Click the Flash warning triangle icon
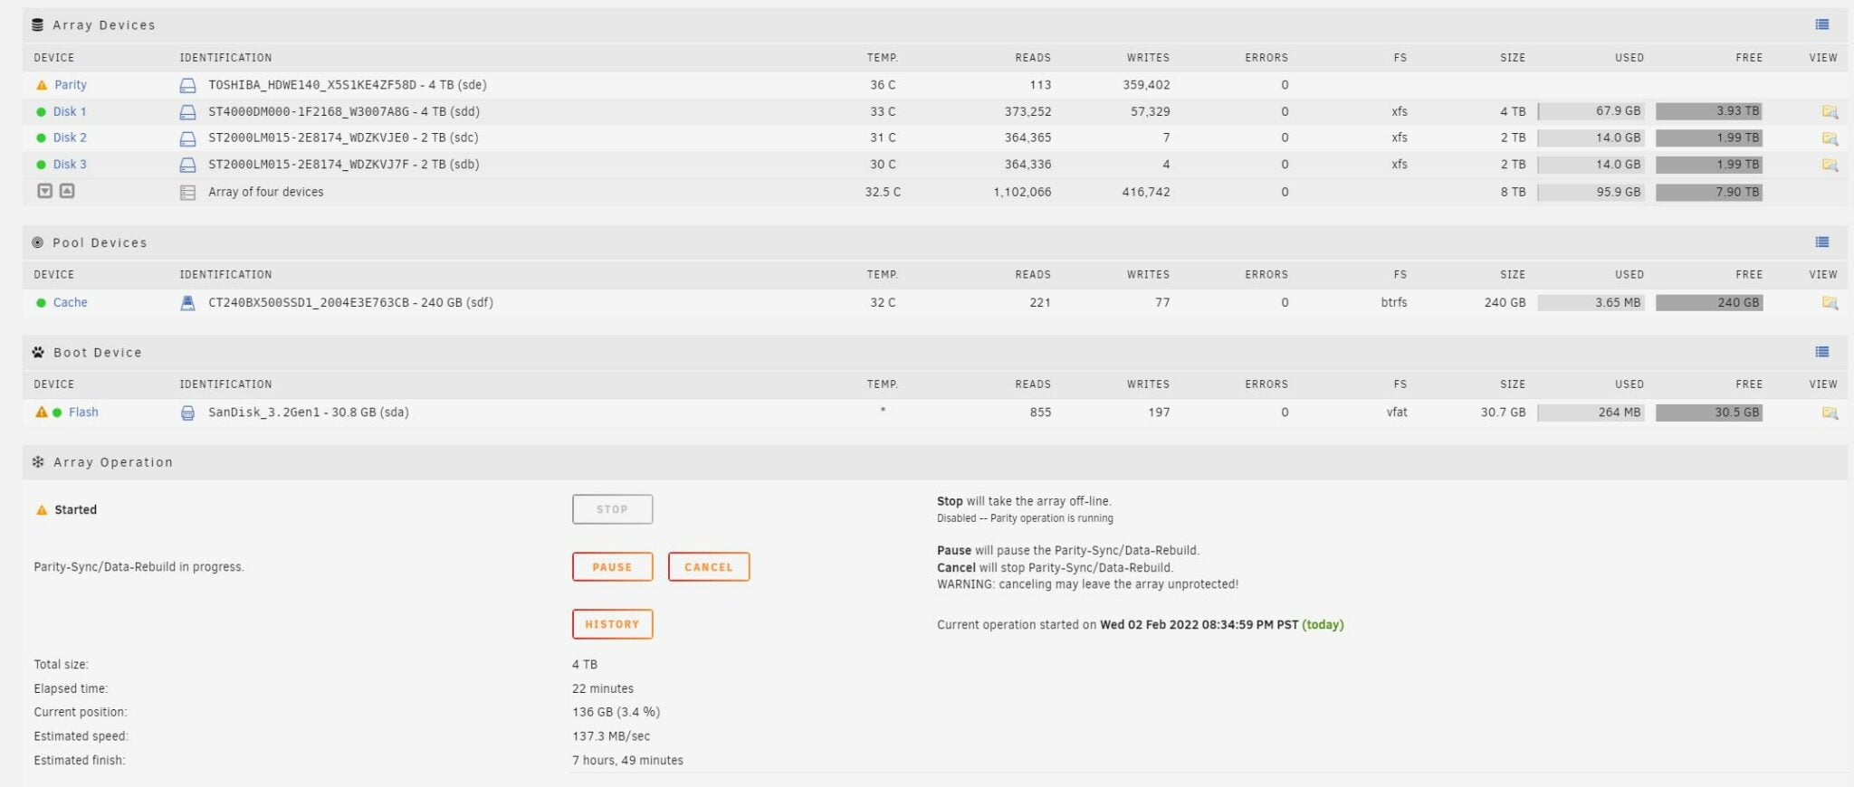1854x787 pixels. tap(41, 412)
